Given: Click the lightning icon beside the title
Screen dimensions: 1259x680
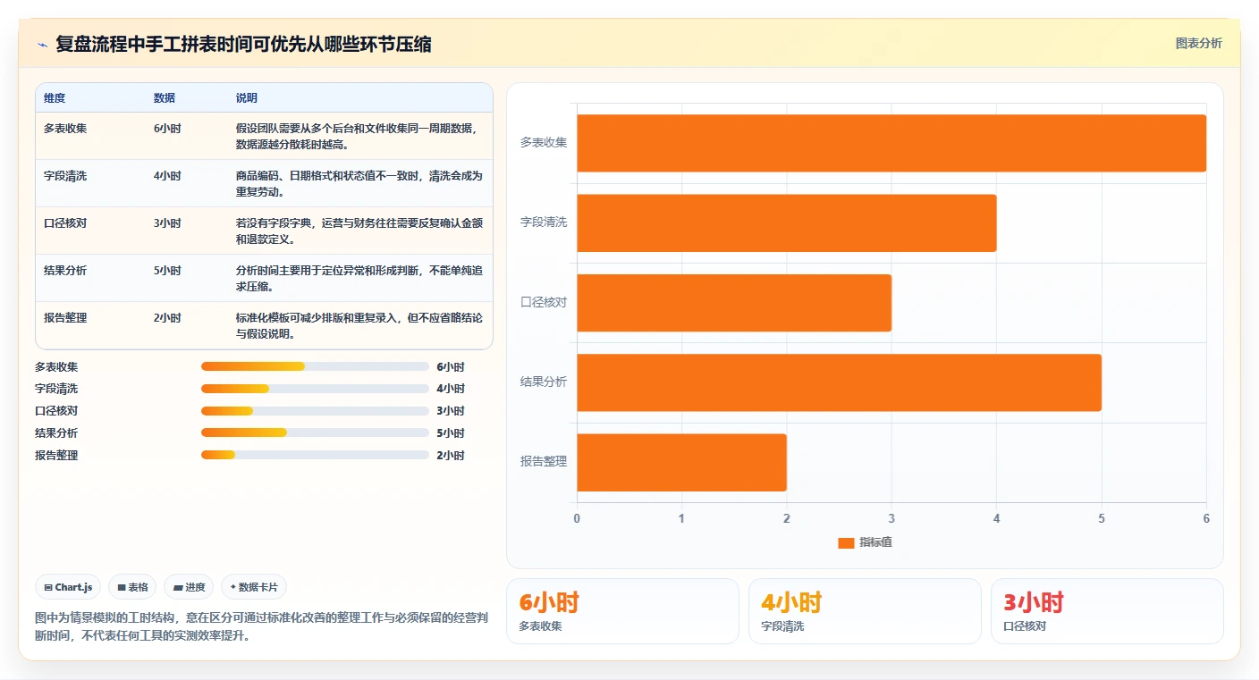Looking at the screenshot, I should coord(43,45).
